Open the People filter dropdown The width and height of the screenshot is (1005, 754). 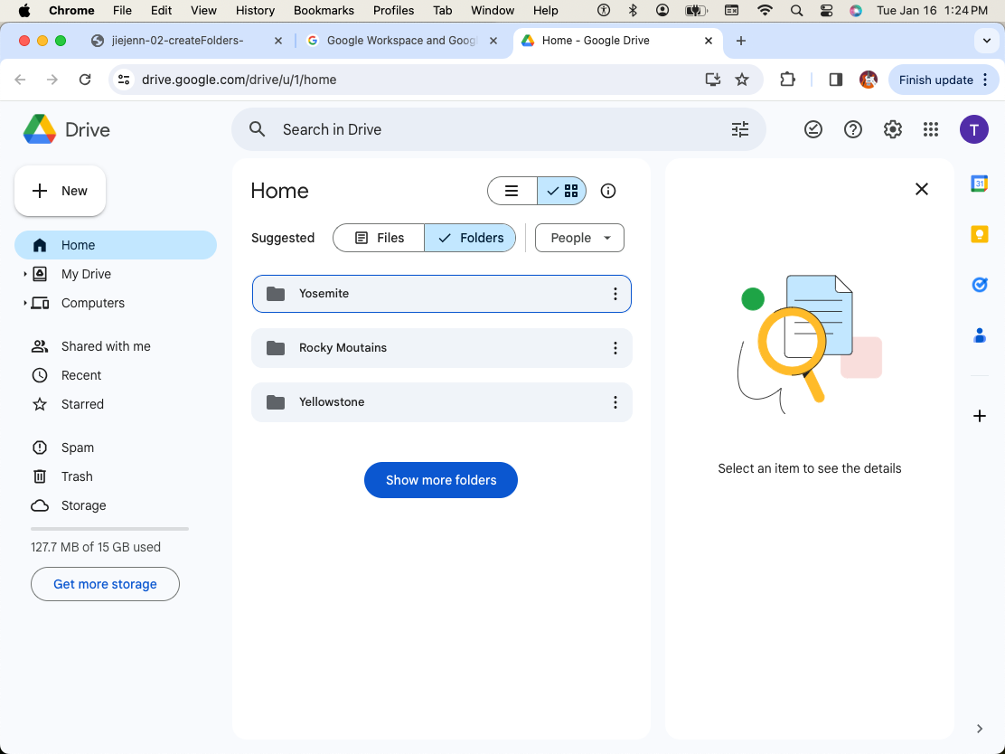point(579,238)
